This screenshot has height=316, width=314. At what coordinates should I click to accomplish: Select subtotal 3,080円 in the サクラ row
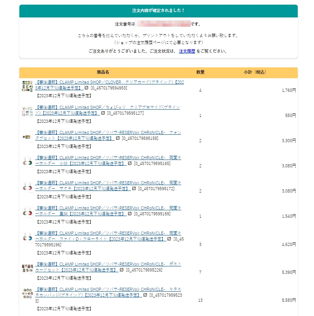point(289,191)
